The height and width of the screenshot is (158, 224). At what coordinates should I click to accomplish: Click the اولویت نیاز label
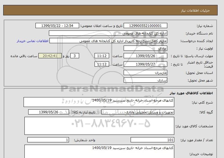click(x=205, y=48)
